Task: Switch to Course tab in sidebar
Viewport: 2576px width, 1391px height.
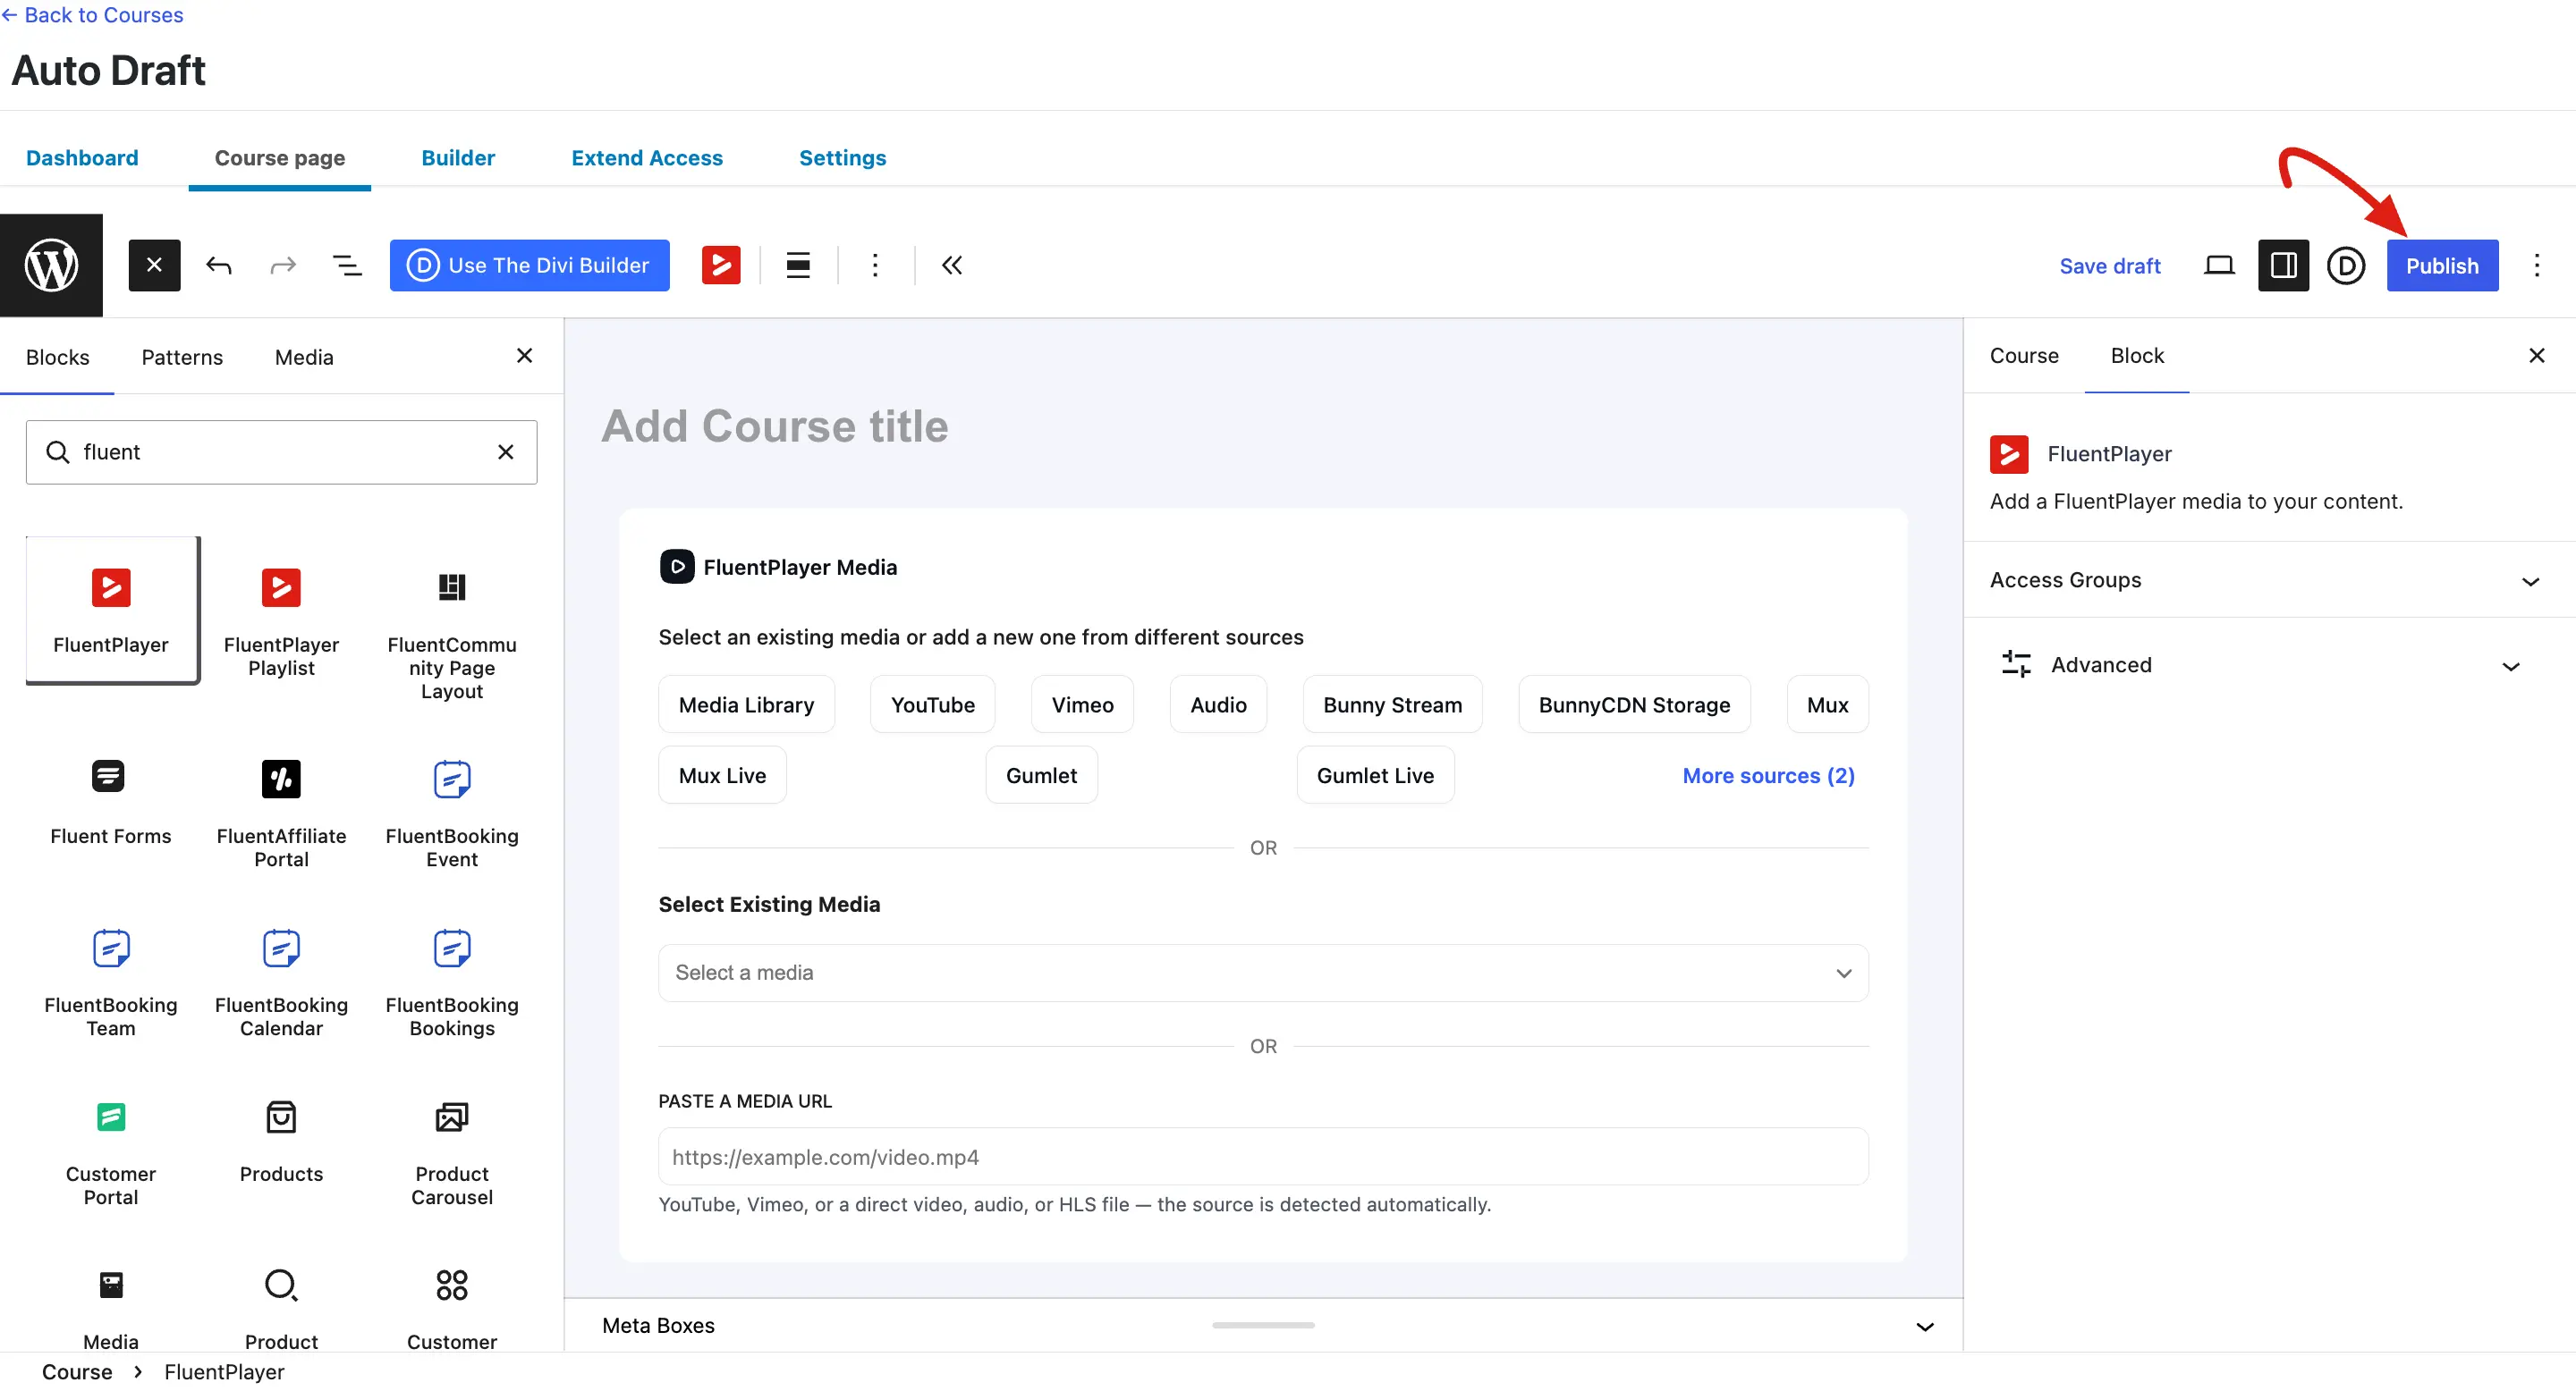Action: [x=2024, y=356]
